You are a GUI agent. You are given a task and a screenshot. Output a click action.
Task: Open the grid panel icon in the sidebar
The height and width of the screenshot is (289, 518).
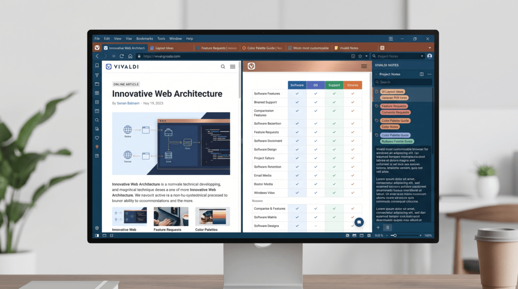coord(97,93)
